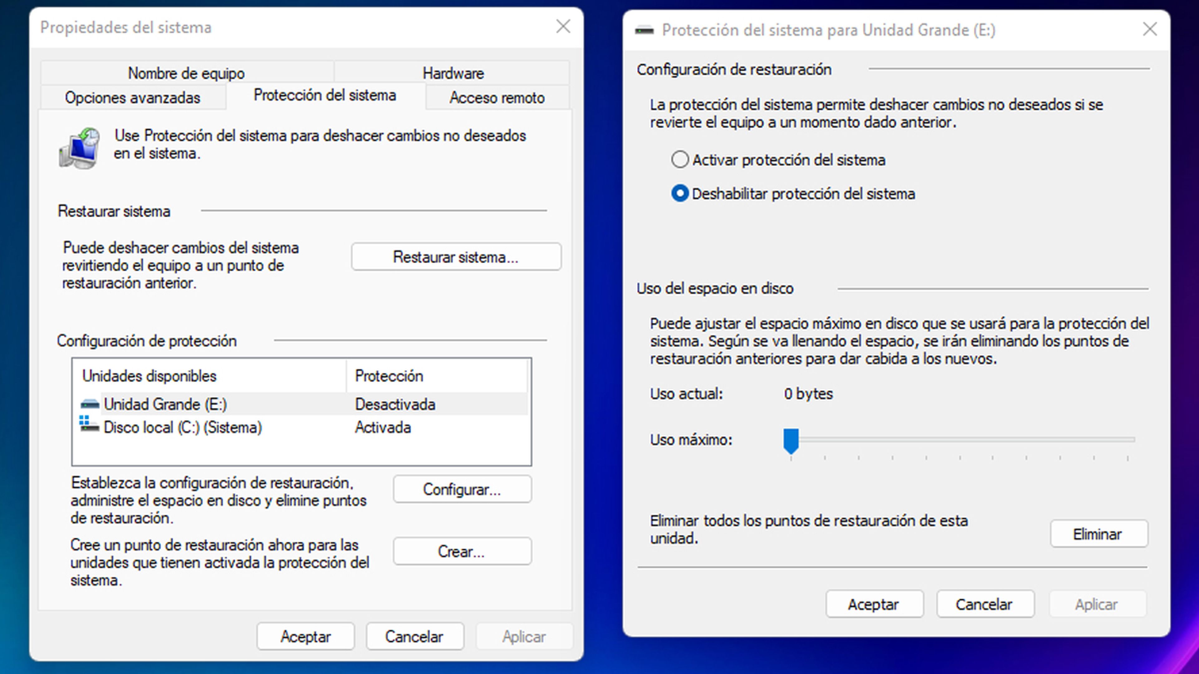Click Aceptar in Propiedades del sistema
1199x674 pixels.
pos(306,636)
